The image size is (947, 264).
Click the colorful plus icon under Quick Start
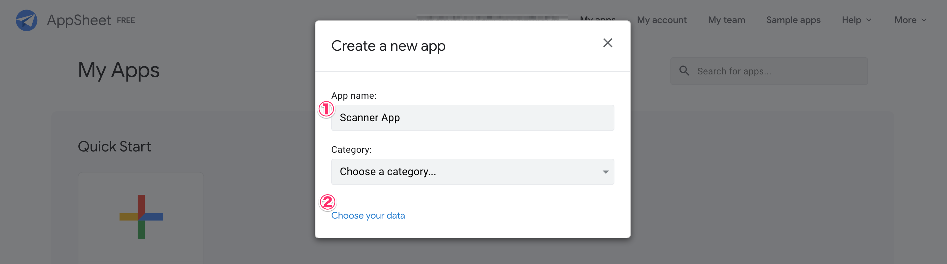[141, 217]
